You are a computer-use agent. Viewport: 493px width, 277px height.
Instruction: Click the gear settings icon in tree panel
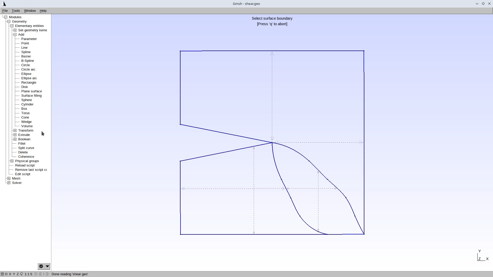[41, 266]
